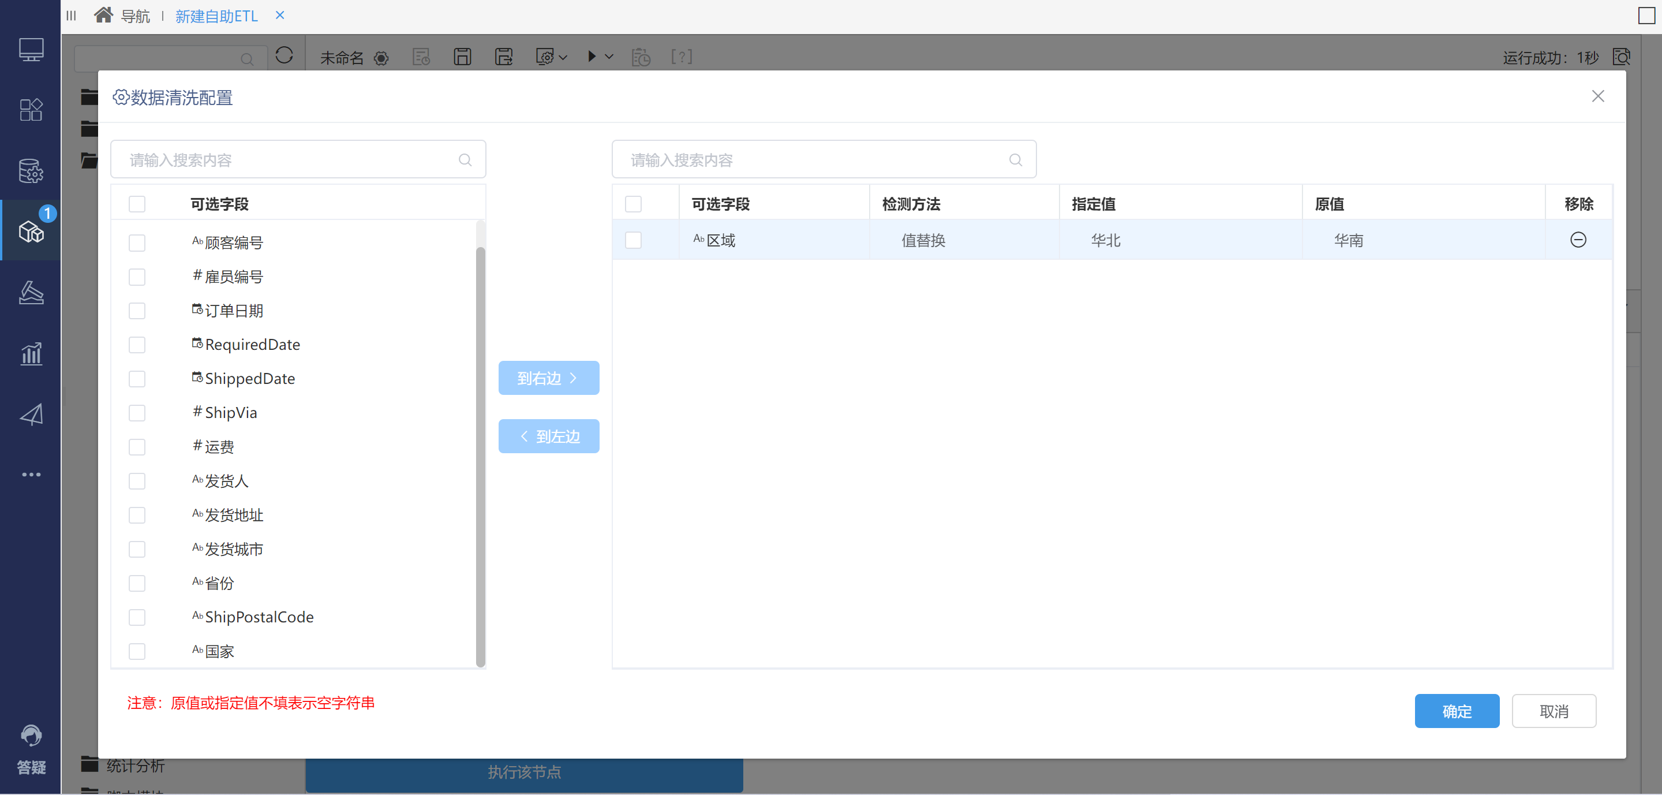The image size is (1662, 795).
Task: Toggle select-all checkbox in left 可选字段 header
Action: coord(137,204)
